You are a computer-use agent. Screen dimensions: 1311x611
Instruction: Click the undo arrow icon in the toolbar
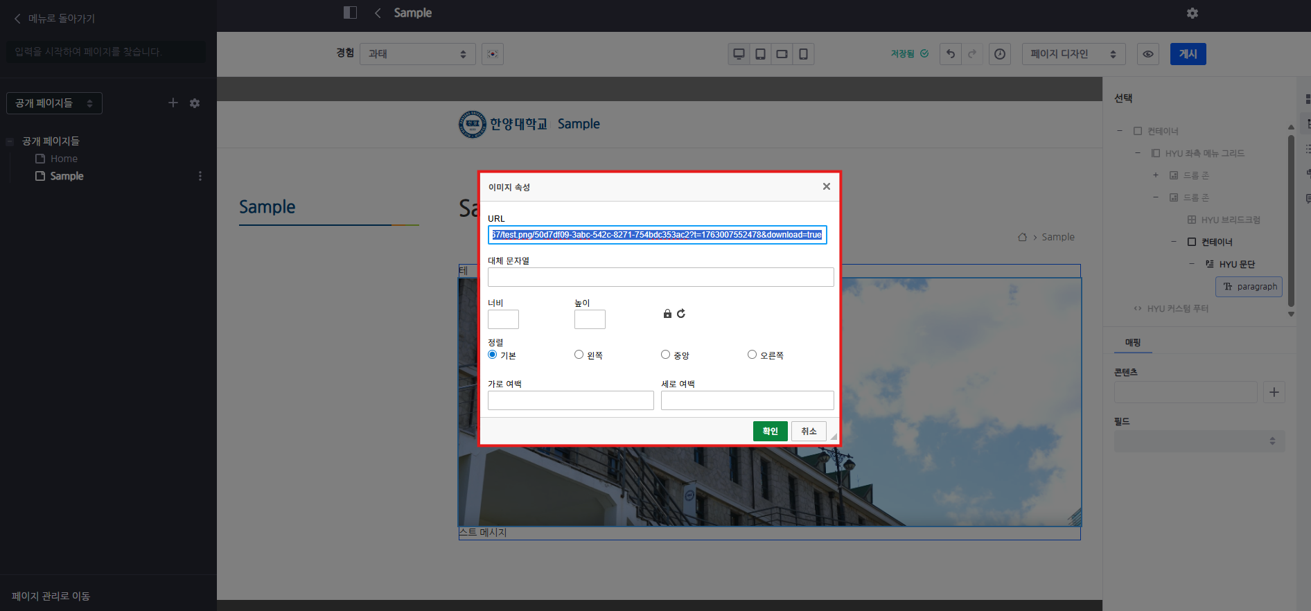pos(951,54)
